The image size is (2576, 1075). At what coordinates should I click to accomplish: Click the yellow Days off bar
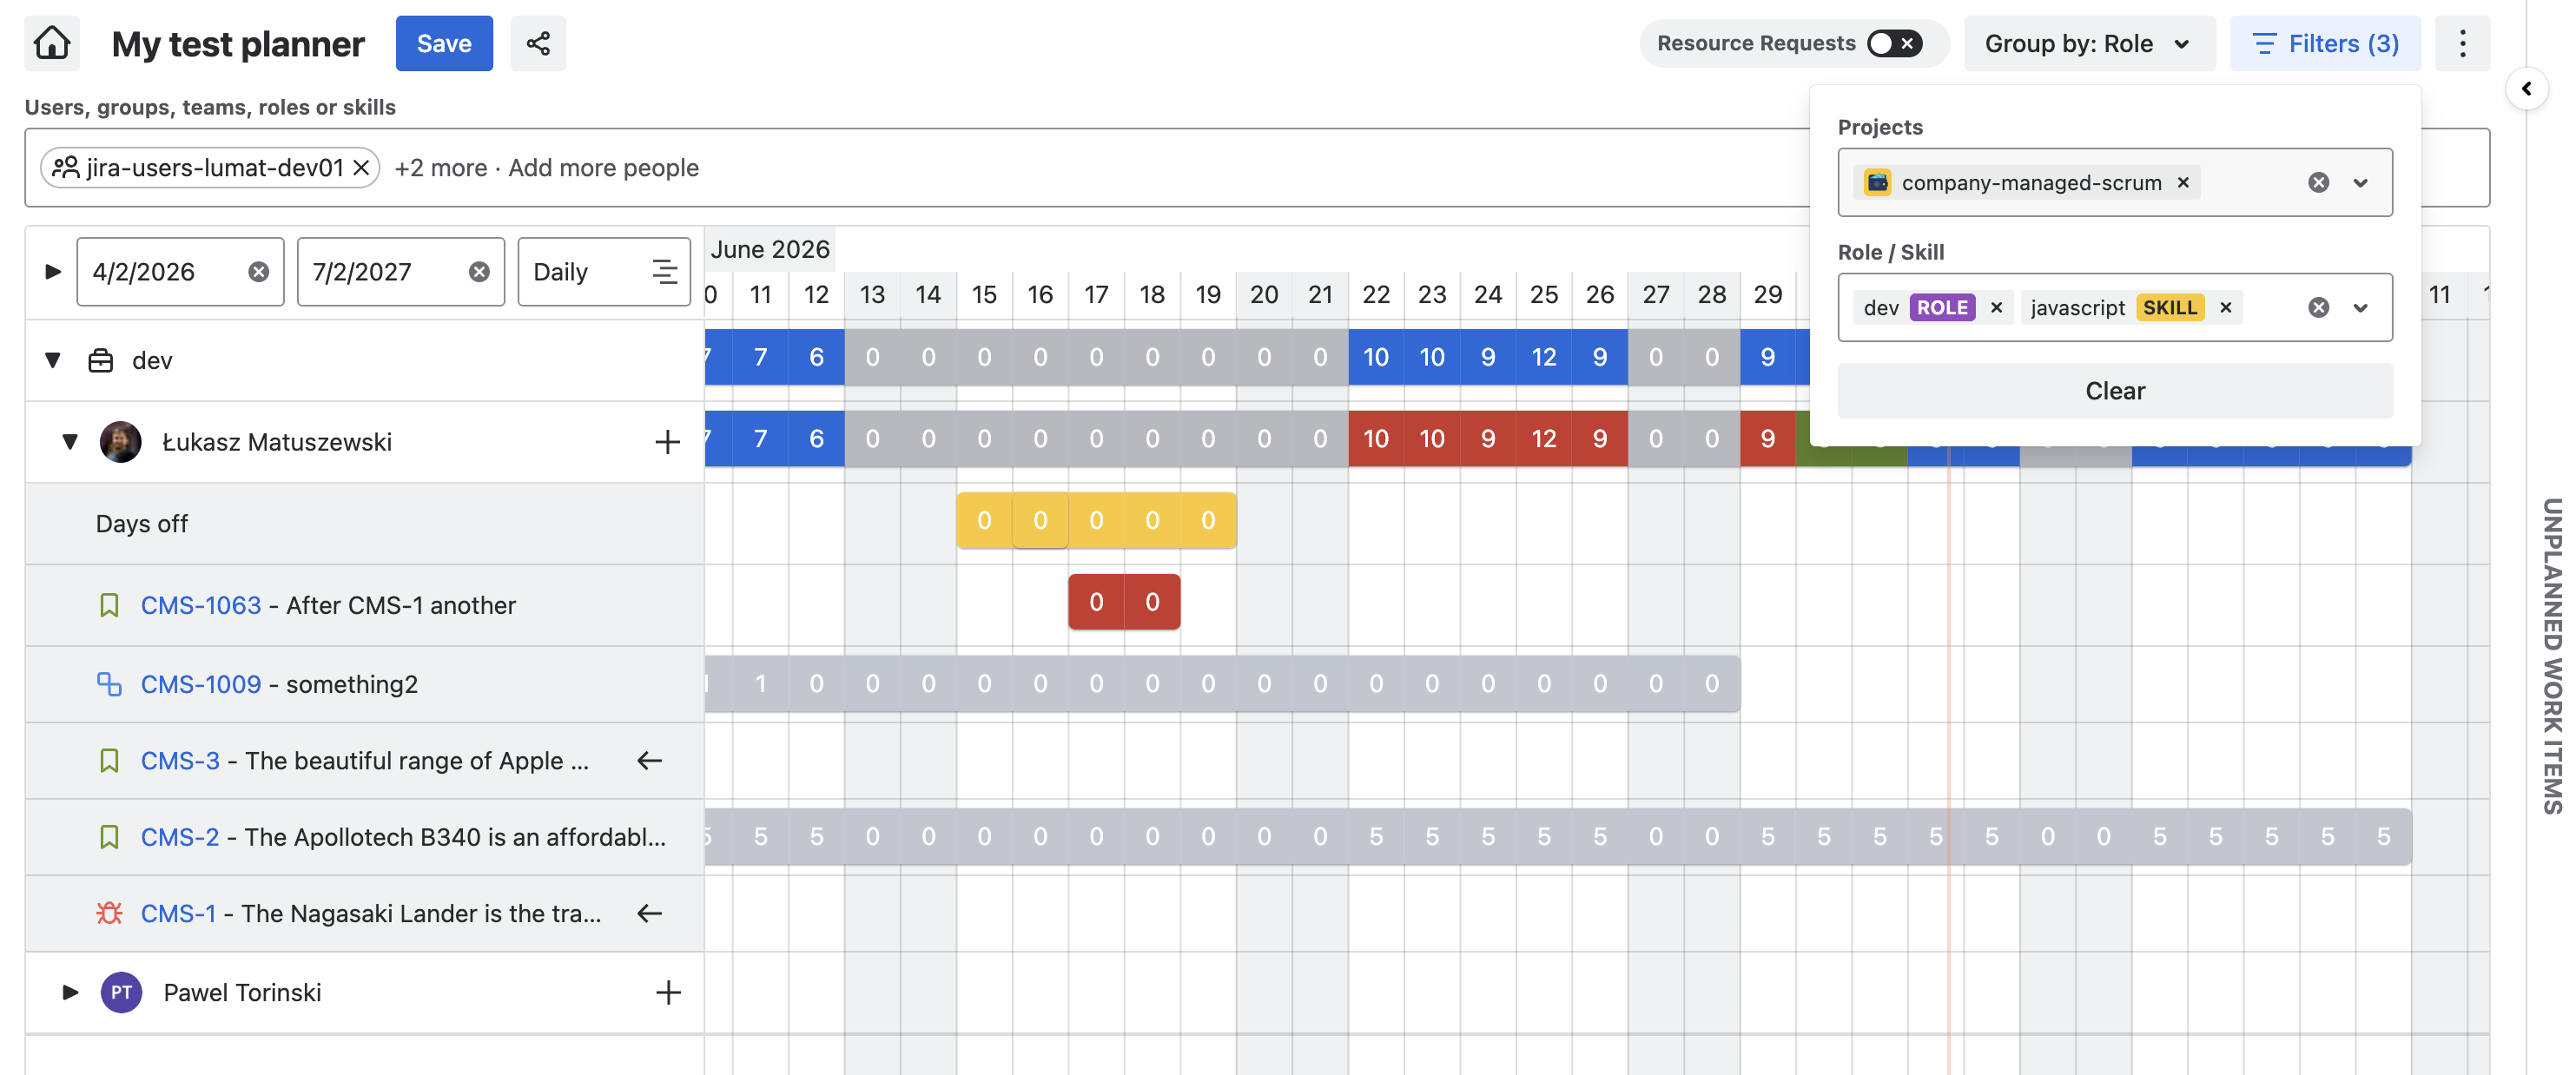[1096, 520]
